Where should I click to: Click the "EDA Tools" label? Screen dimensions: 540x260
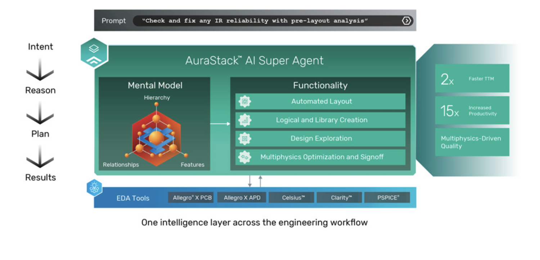tap(133, 198)
